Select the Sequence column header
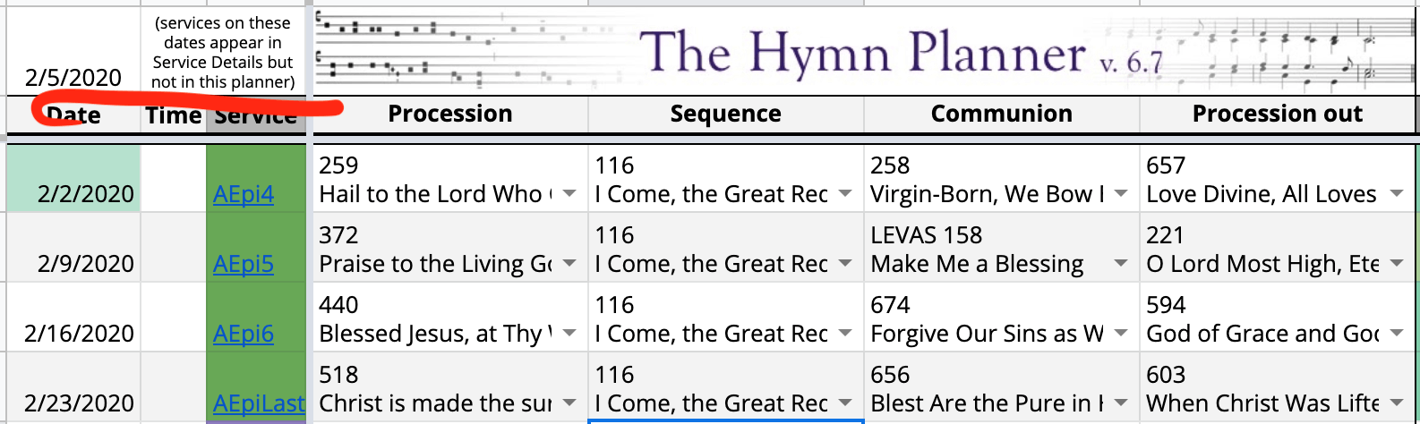Image resolution: width=1420 pixels, height=424 pixels. (x=726, y=114)
